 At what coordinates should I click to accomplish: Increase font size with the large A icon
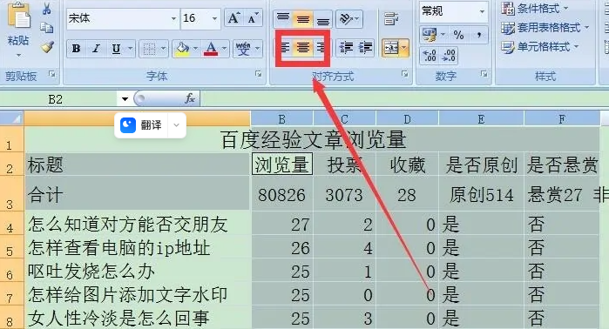tap(233, 18)
